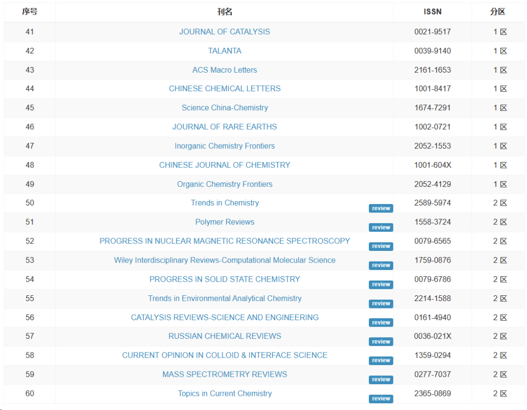
Task: Select ISSN value 0021-9517
Action: click(x=432, y=32)
